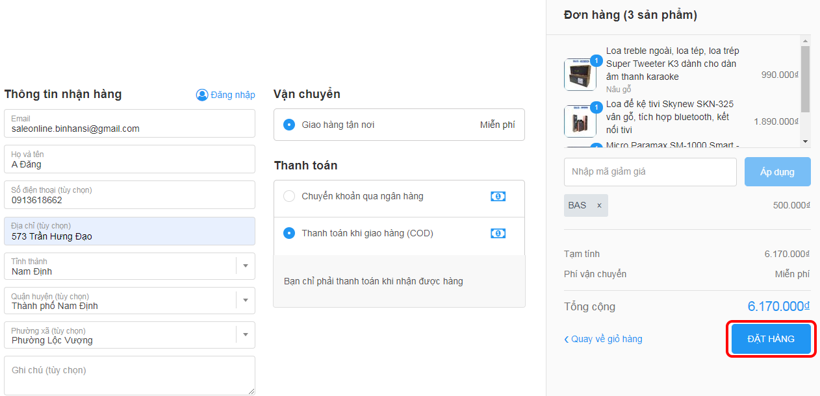Click the discount code input field
820x396 pixels.
point(650,172)
